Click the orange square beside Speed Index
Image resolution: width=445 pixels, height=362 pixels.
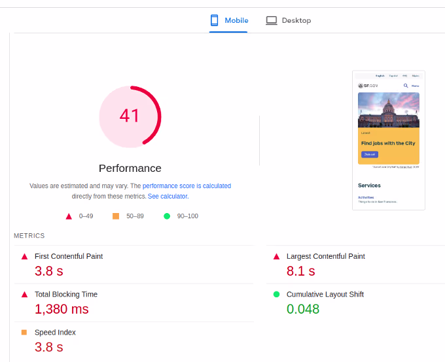coord(24,332)
